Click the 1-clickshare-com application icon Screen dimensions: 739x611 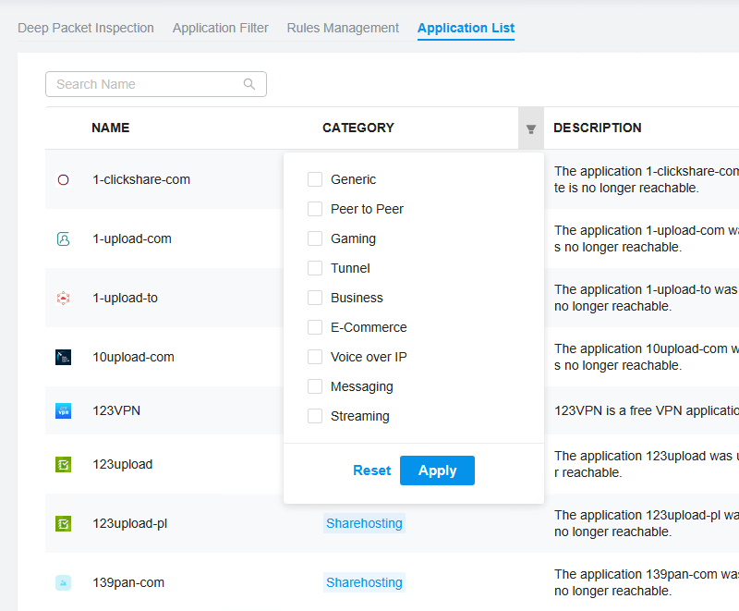point(63,179)
